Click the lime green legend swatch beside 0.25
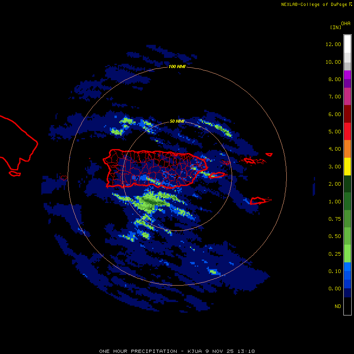The width and height of the screenshot is (354, 354). click(x=347, y=254)
